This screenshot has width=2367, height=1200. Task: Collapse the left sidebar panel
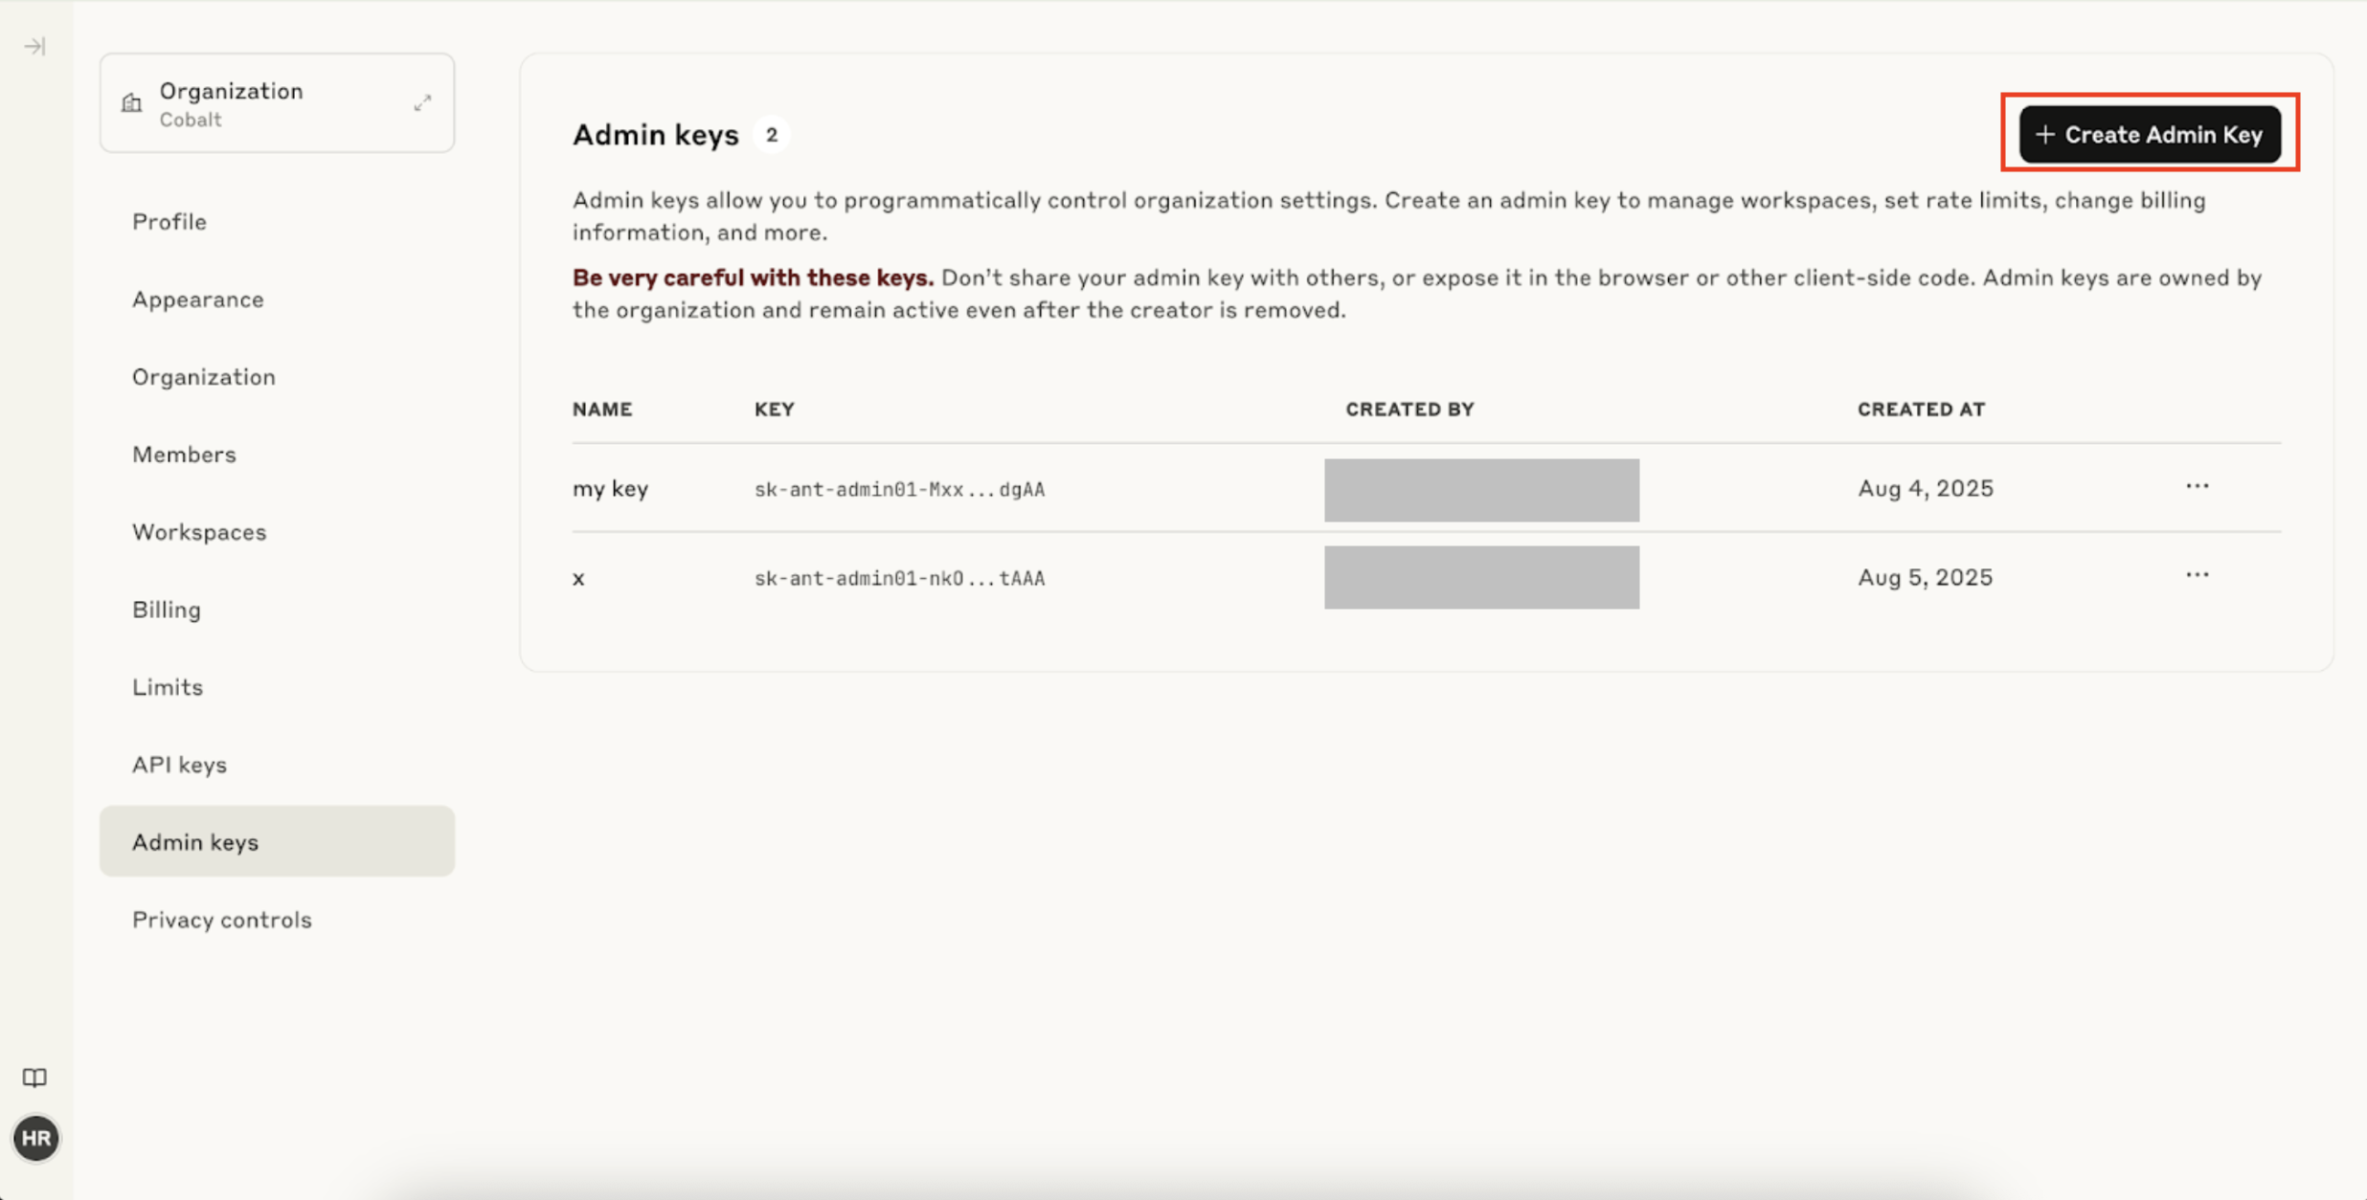pyautogui.click(x=35, y=45)
